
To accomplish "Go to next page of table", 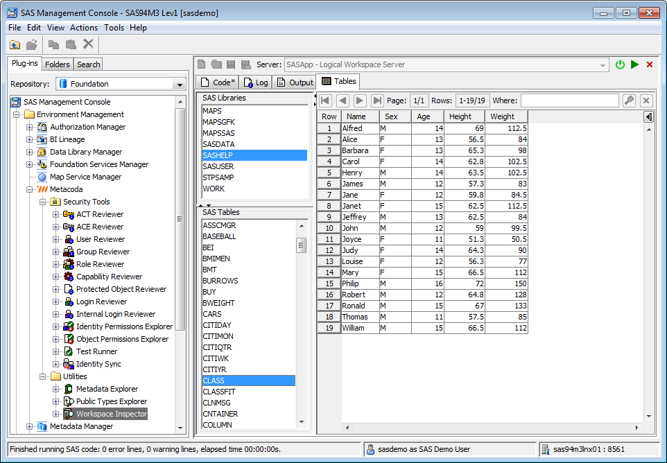I will [360, 101].
